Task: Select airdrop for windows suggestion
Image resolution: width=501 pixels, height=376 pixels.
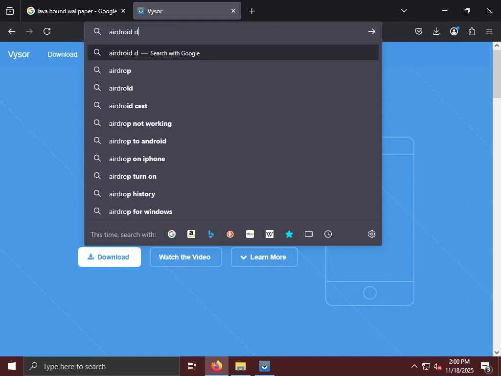Action: pos(233,211)
